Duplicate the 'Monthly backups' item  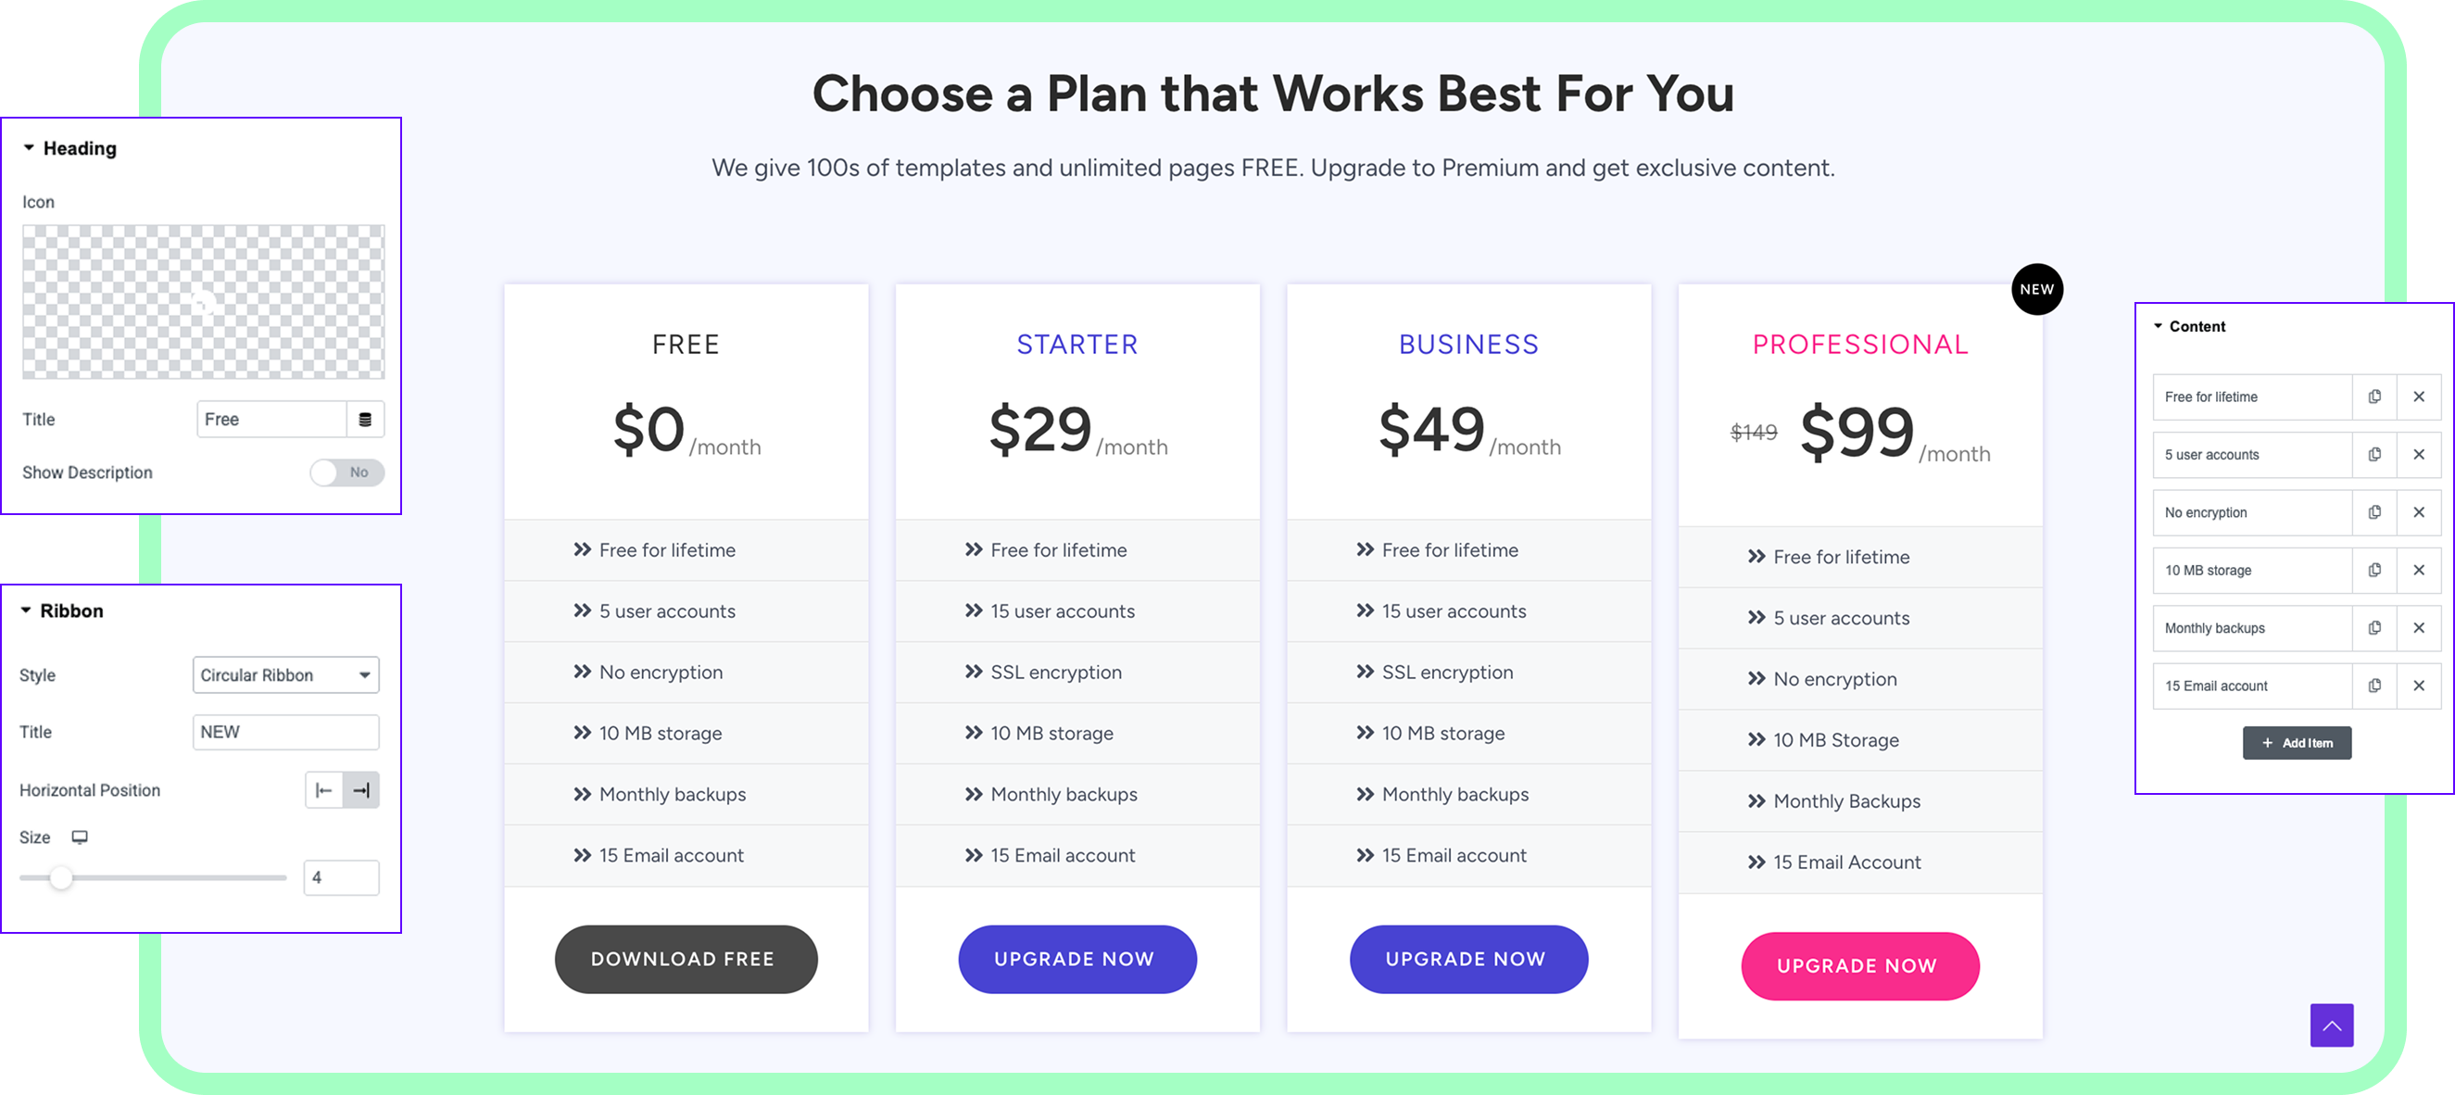(x=2374, y=628)
